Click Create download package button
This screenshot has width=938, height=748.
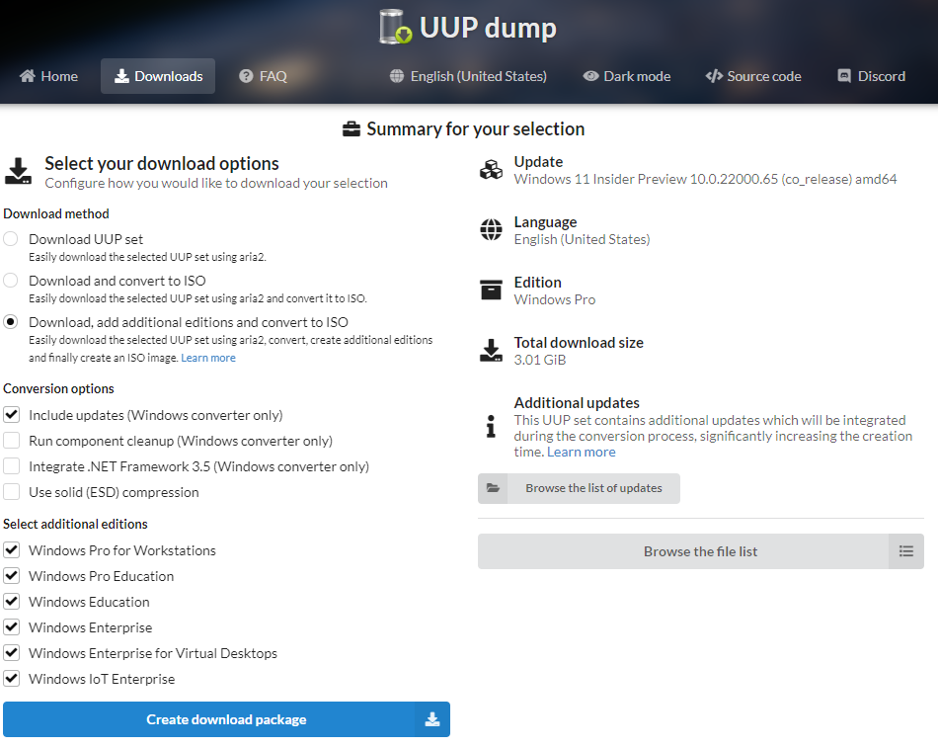226,719
